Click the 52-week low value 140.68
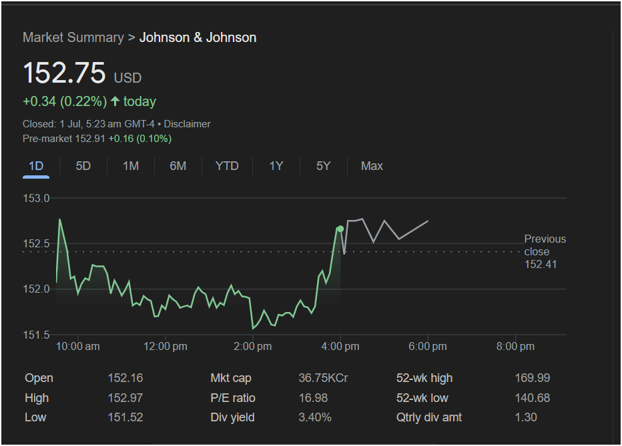622x446 pixels. click(533, 398)
